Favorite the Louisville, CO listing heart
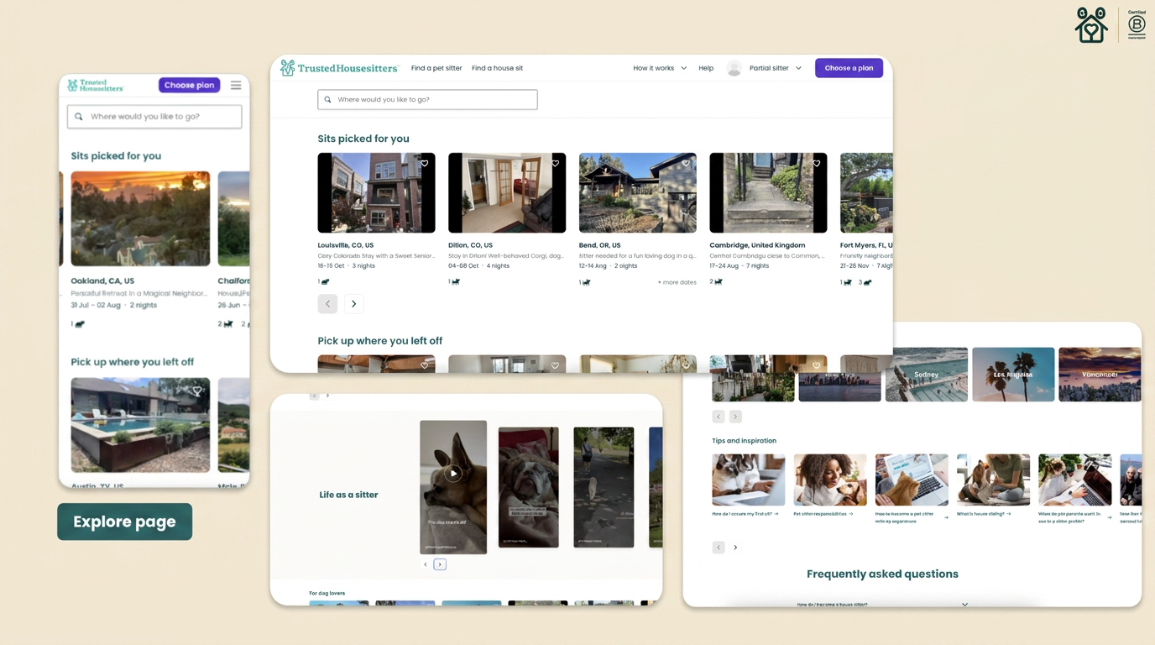The image size is (1155, 645). tap(425, 164)
